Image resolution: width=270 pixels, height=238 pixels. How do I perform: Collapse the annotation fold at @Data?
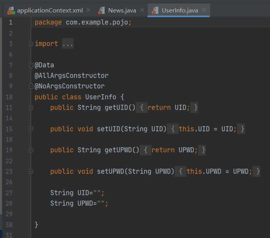(31, 65)
